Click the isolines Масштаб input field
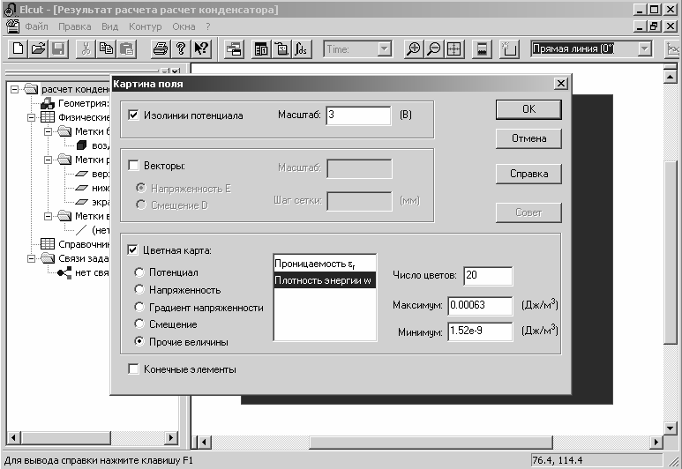The height and width of the screenshot is (469, 682). [x=358, y=115]
